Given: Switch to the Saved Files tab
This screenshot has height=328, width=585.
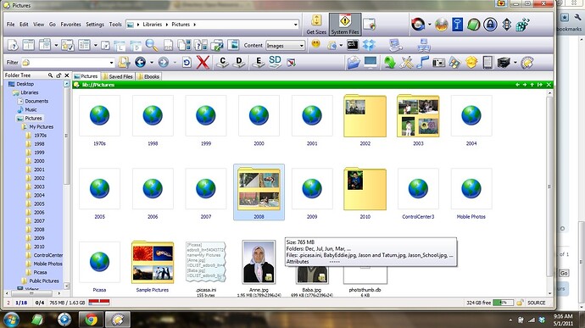Looking at the screenshot, I should 118,76.
